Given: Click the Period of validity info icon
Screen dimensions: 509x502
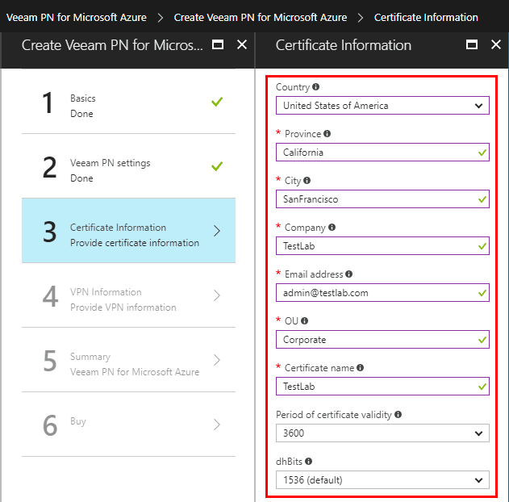Looking at the screenshot, I should coord(398,415).
